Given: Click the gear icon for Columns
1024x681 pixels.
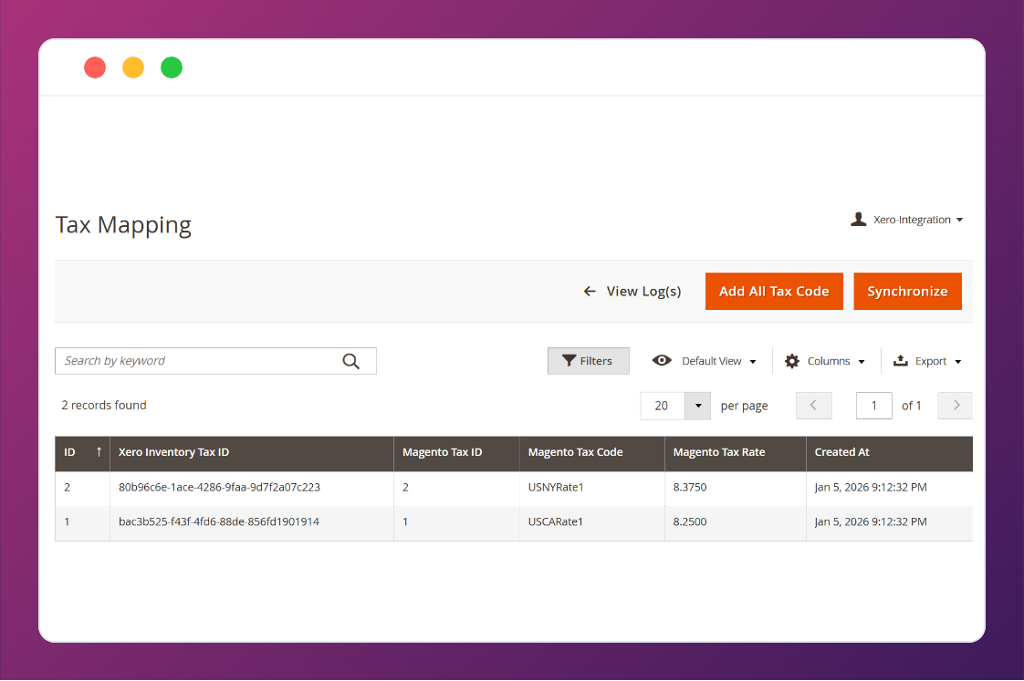Looking at the screenshot, I should [791, 361].
